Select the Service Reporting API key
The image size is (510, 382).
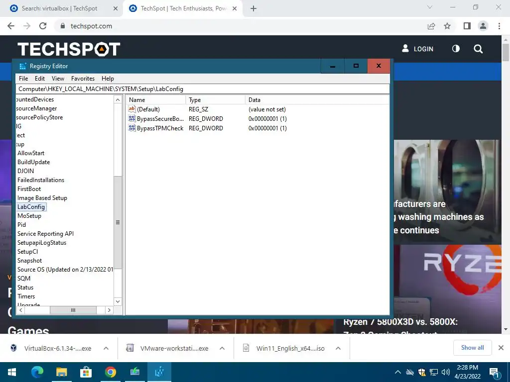[45, 234]
